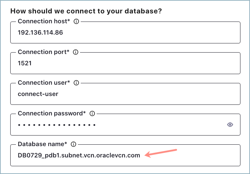The image size is (250, 174).
Task: Click the Connection password info icon
Action: tap(92, 114)
